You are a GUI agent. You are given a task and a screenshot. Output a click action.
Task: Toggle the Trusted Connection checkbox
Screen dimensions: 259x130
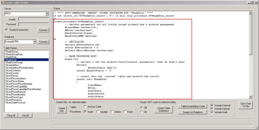point(7,30)
